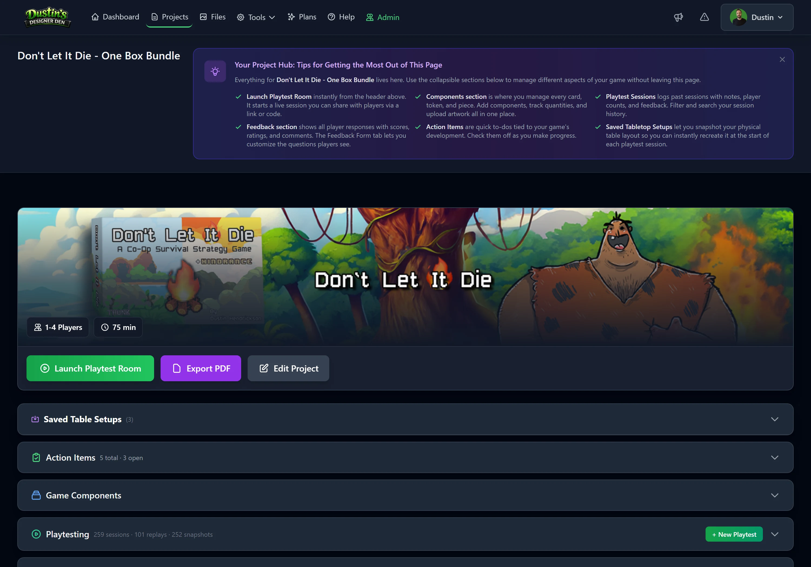Viewport: 811px width, 567px height.
Task: Click the project title 'Don't Let It Die - One Box Bundle'
Action: pos(99,56)
